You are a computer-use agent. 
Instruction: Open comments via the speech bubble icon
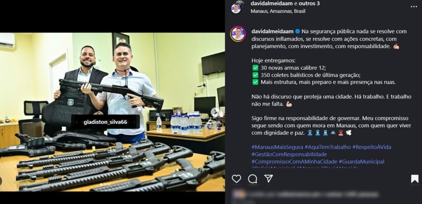253,179
